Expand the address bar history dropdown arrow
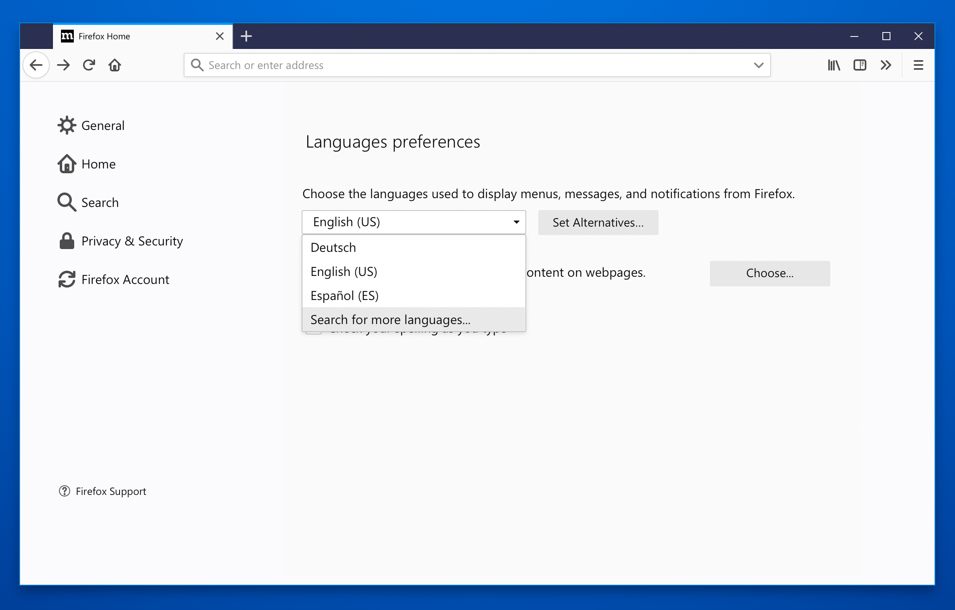 (x=758, y=65)
